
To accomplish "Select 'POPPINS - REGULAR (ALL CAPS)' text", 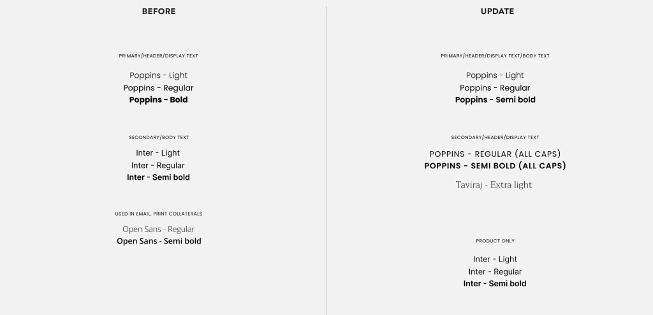I will click(x=495, y=154).
